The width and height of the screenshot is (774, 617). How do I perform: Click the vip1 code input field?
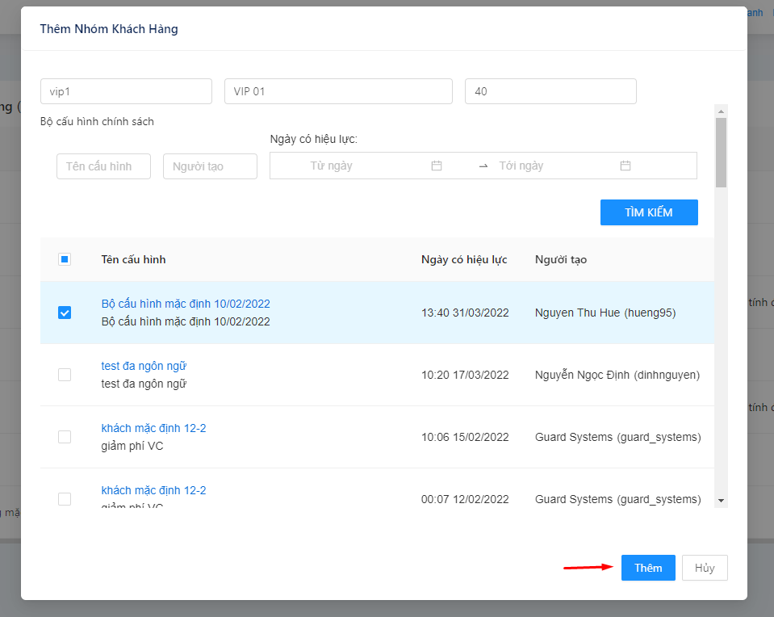point(126,91)
